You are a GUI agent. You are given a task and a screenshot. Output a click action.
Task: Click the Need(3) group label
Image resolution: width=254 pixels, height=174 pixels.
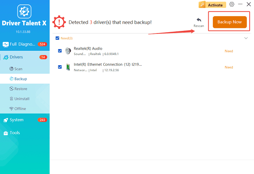click(x=66, y=38)
